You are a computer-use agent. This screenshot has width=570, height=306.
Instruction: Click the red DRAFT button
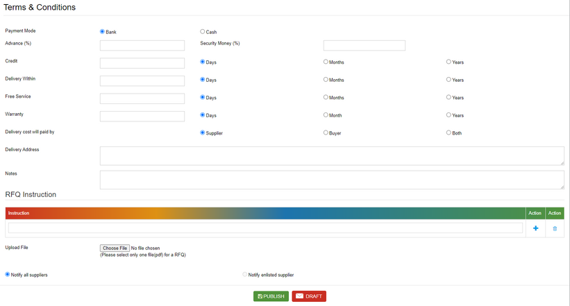pyautogui.click(x=309, y=296)
